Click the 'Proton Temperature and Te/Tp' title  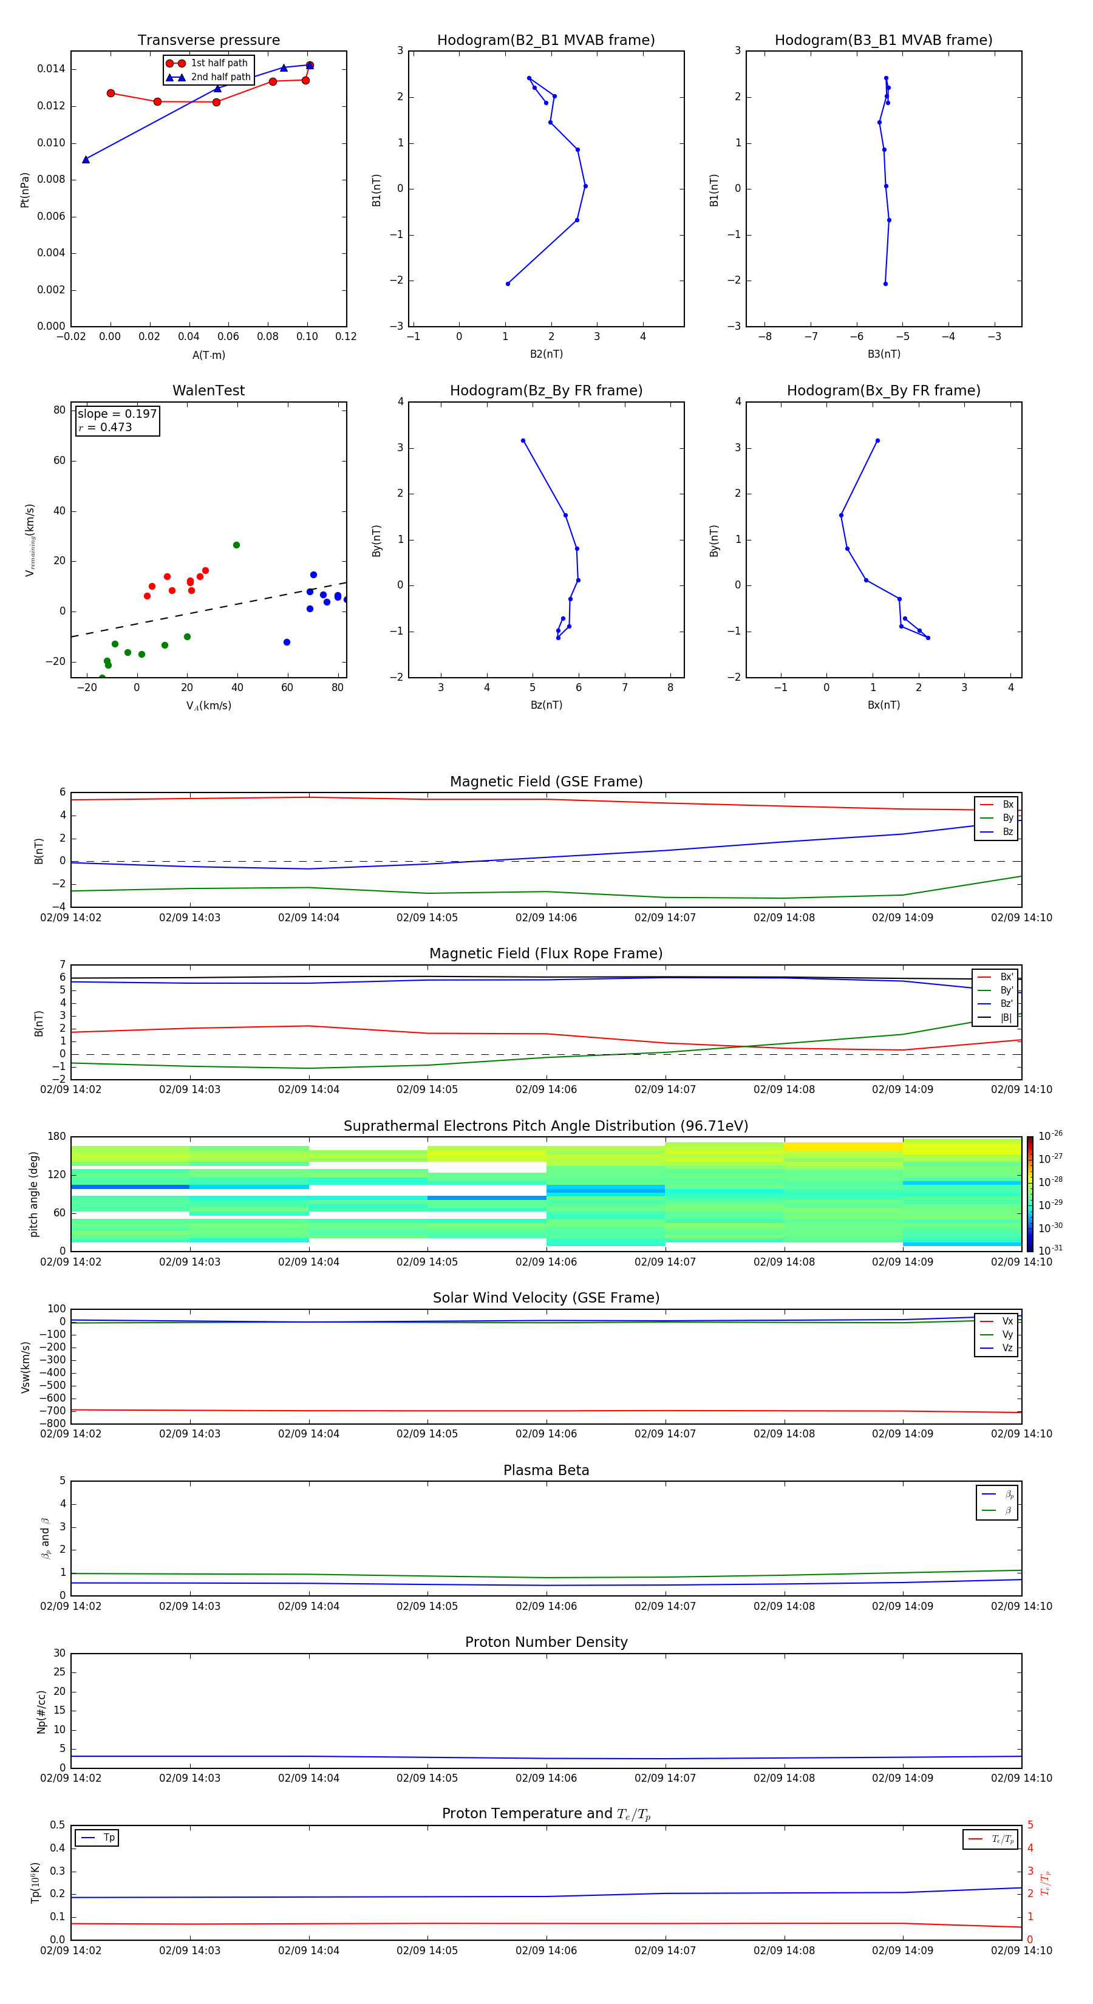click(x=546, y=1813)
